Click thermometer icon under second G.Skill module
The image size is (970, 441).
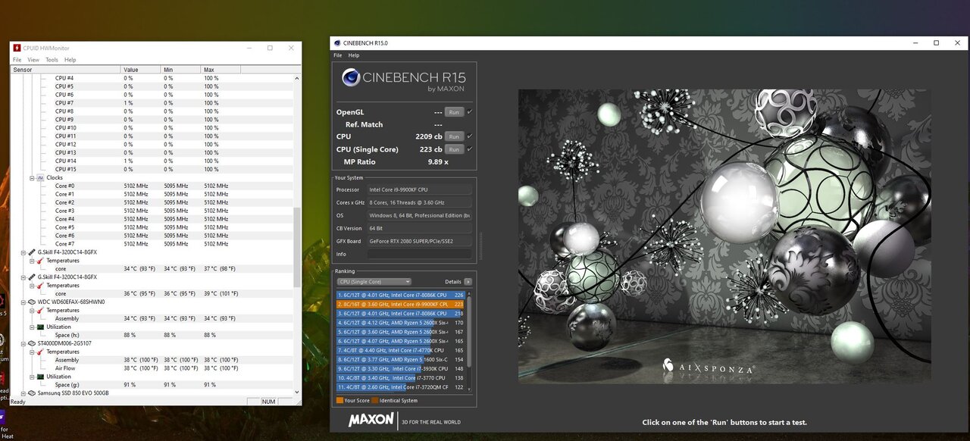click(40, 286)
